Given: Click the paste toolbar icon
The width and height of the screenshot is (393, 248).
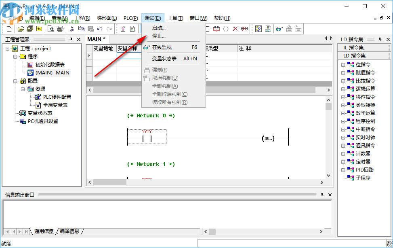Looking at the screenshot, I should coord(90,29).
